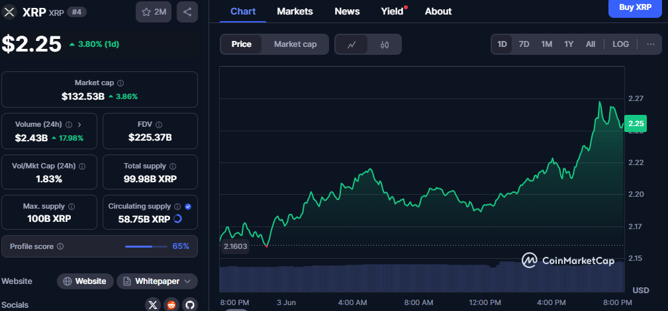Click the Profile score progress bar
This screenshot has height=311, width=668.
click(x=146, y=246)
